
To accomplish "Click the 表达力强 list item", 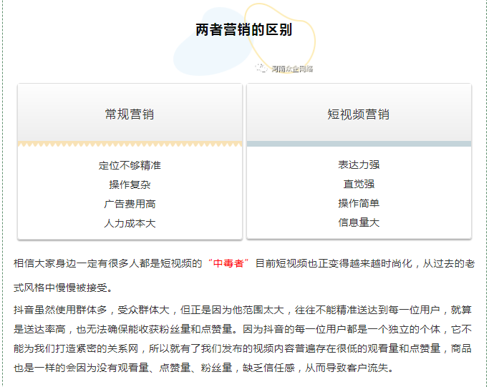I will click(x=359, y=165).
